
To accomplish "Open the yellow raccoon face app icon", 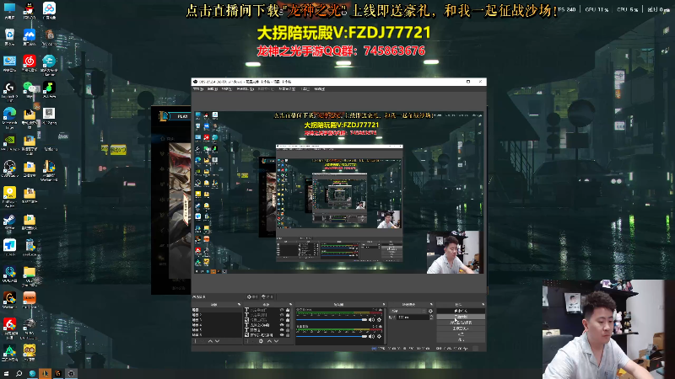I will tap(30, 352).
